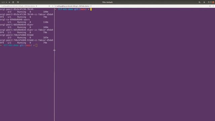Close terminal 2 pane via its icon

213,6
